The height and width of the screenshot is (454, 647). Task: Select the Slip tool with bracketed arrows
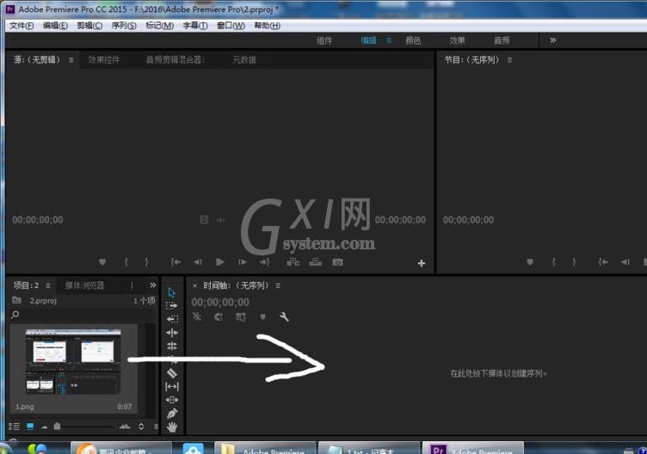click(x=172, y=386)
